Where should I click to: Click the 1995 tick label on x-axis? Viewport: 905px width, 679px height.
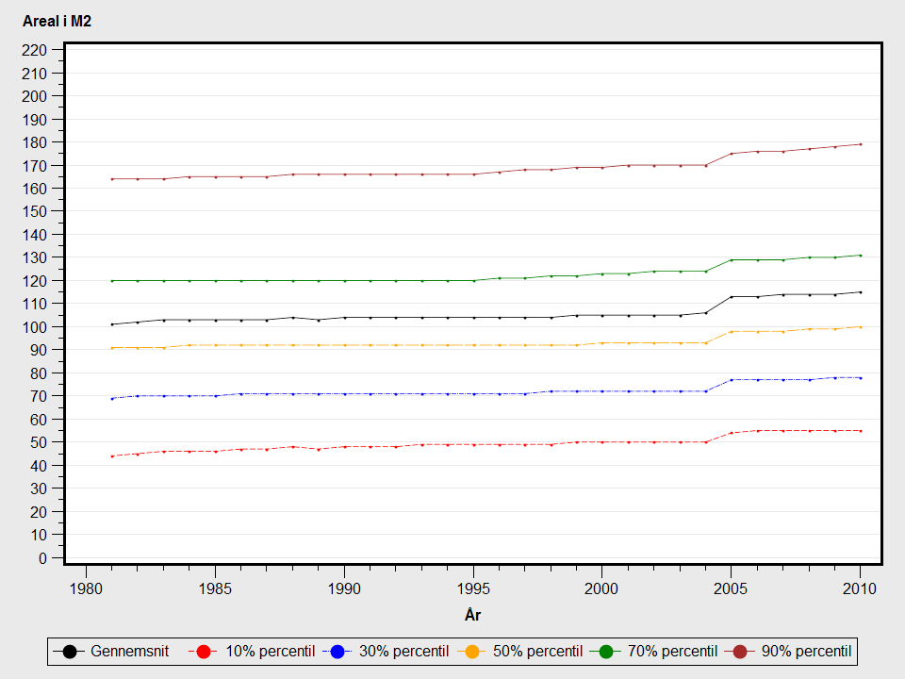coord(473,588)
